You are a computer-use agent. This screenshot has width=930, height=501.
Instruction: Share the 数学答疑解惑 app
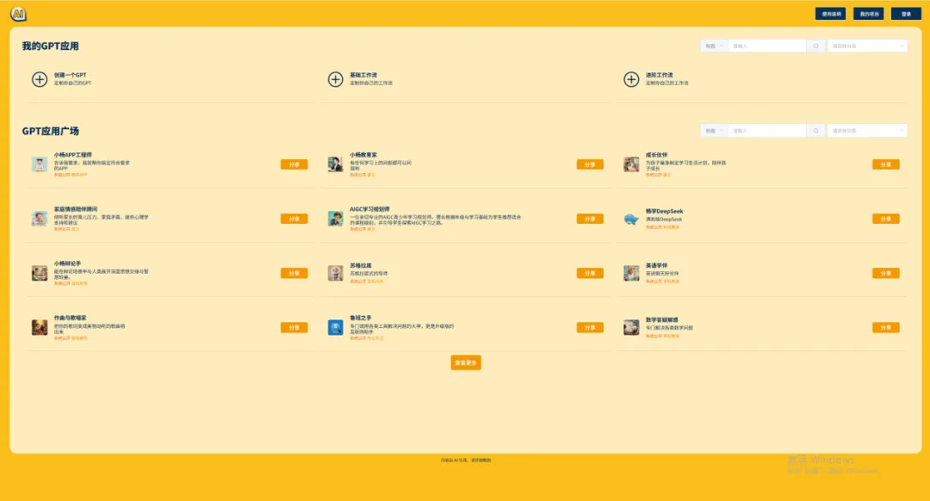(x=885, y=327)
